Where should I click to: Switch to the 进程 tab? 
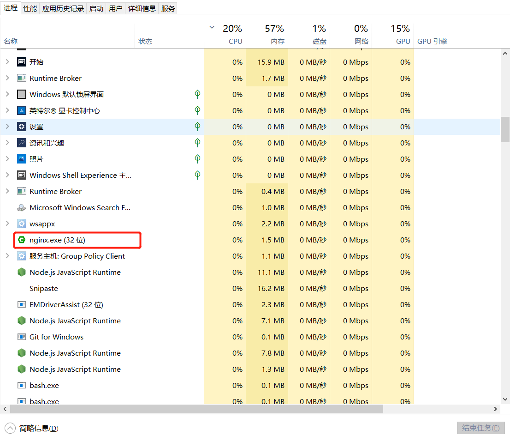11,8
